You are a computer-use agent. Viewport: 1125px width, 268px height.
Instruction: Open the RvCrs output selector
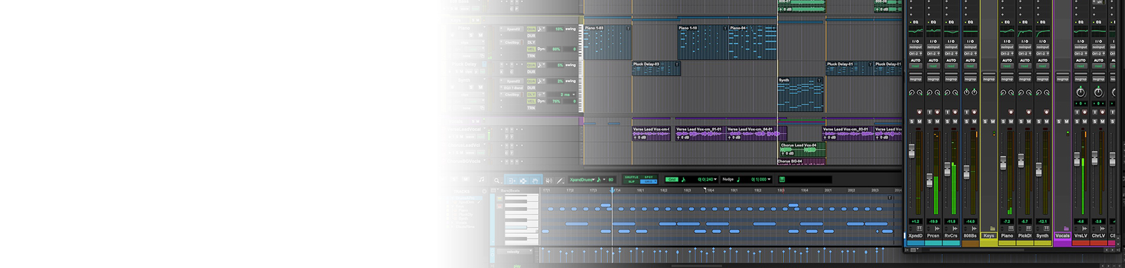(x=951, y=54)
